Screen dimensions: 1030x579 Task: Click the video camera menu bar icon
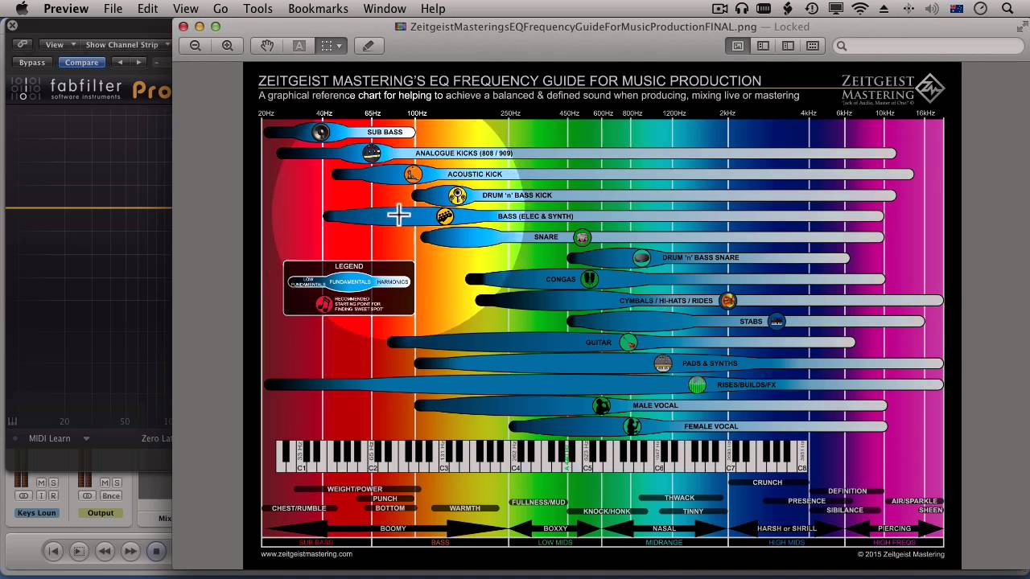click(x=720, y=9)
